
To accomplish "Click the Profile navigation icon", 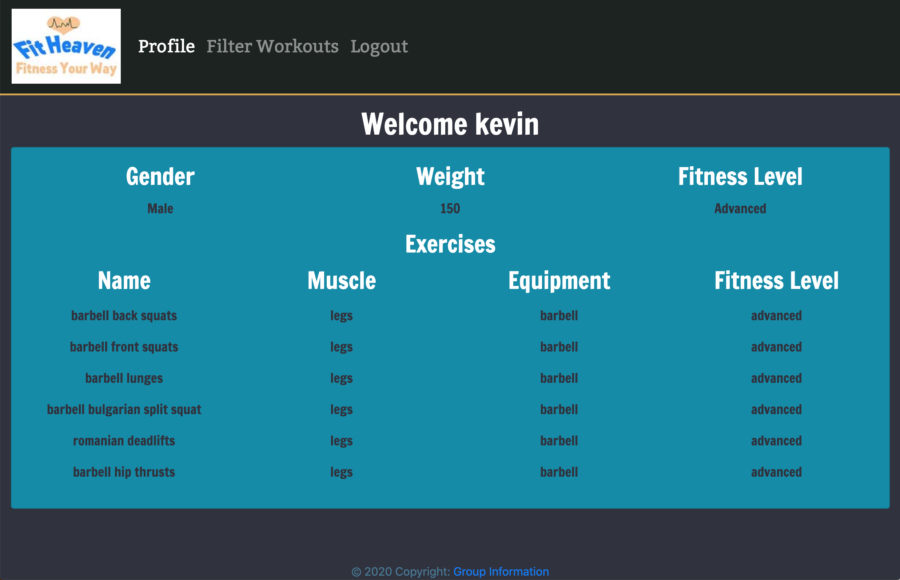I will click(x=166, y=45).
